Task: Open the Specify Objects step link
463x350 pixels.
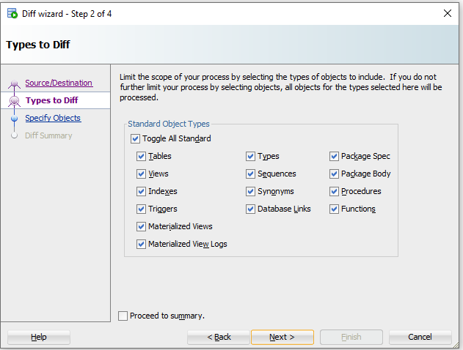Action: 53,119
